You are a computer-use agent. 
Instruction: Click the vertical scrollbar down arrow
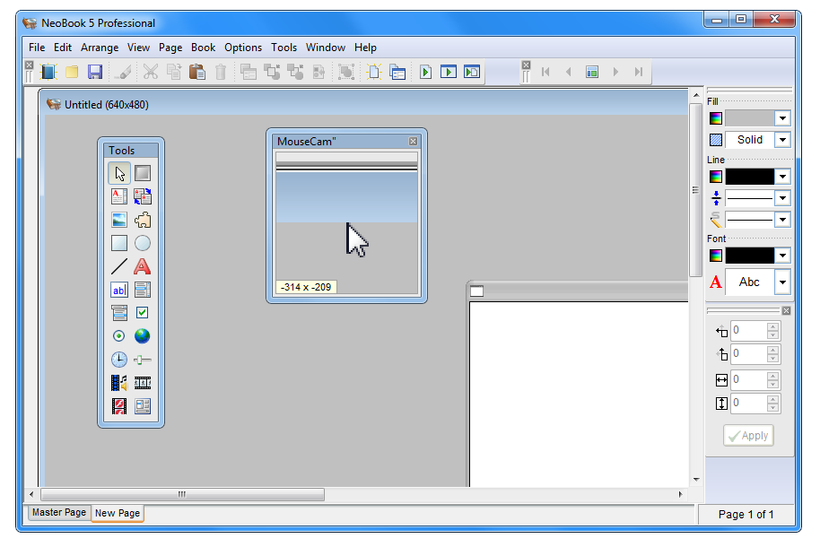click(696, 479)
